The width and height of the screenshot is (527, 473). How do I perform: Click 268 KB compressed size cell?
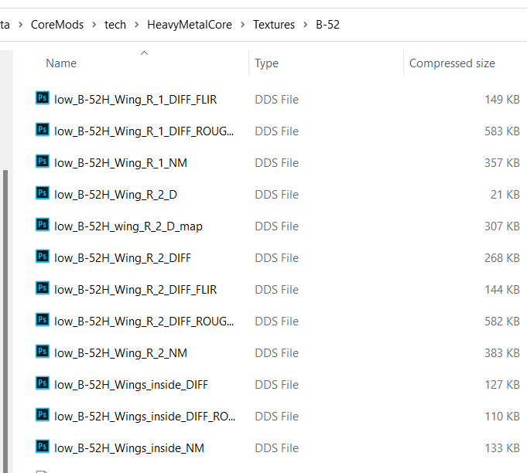502,258
